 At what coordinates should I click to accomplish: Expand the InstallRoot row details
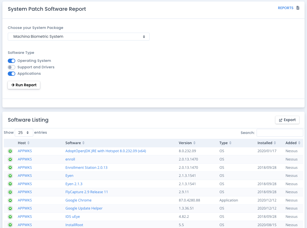pos(10,225)
